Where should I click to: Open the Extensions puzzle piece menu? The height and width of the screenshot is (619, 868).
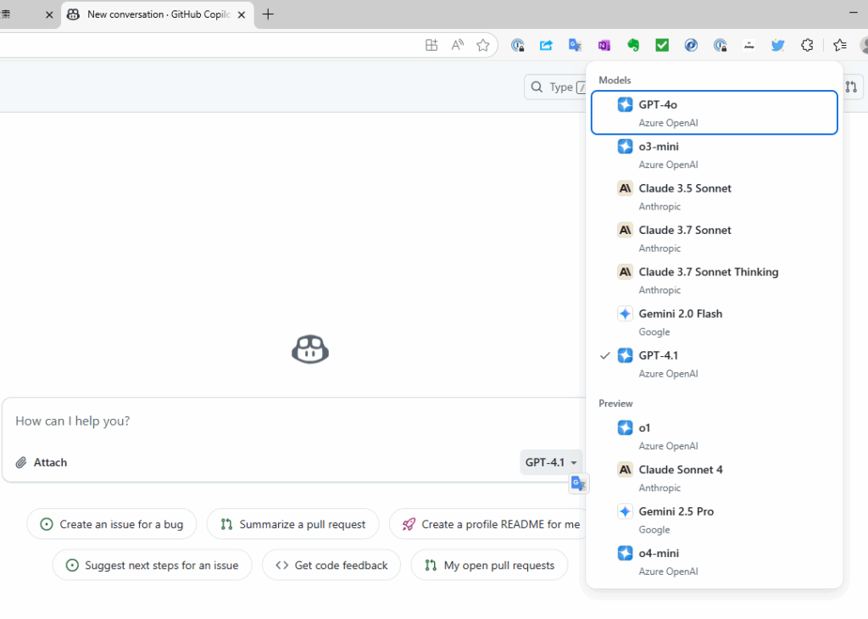[807, 46]
